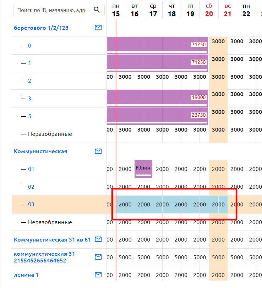Select room 0 under берегового
Screen dimensions: 262x288
point(29,45)
